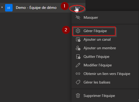The width and height of the screenshot is (139, 102).
Task: Select the Demo - Équipe de démo team name
Action: point(36,8)
